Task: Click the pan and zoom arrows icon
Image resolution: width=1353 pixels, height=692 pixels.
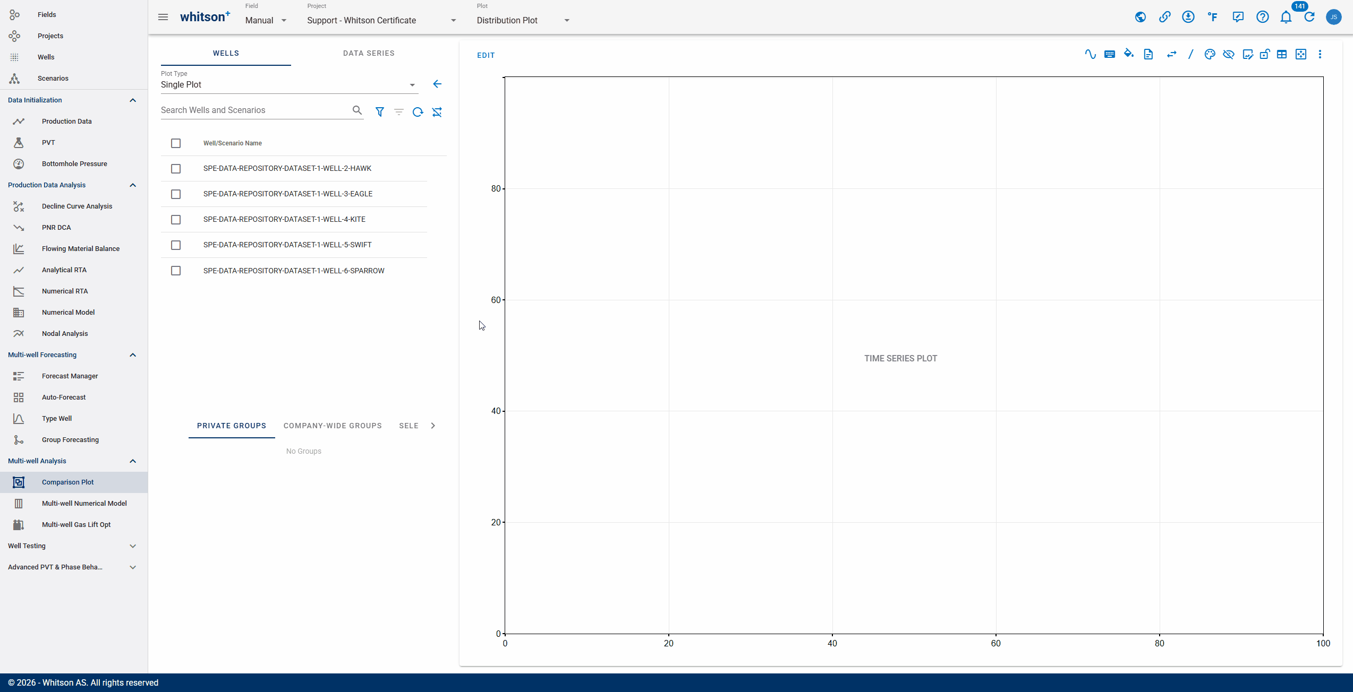Action: 1301,54
